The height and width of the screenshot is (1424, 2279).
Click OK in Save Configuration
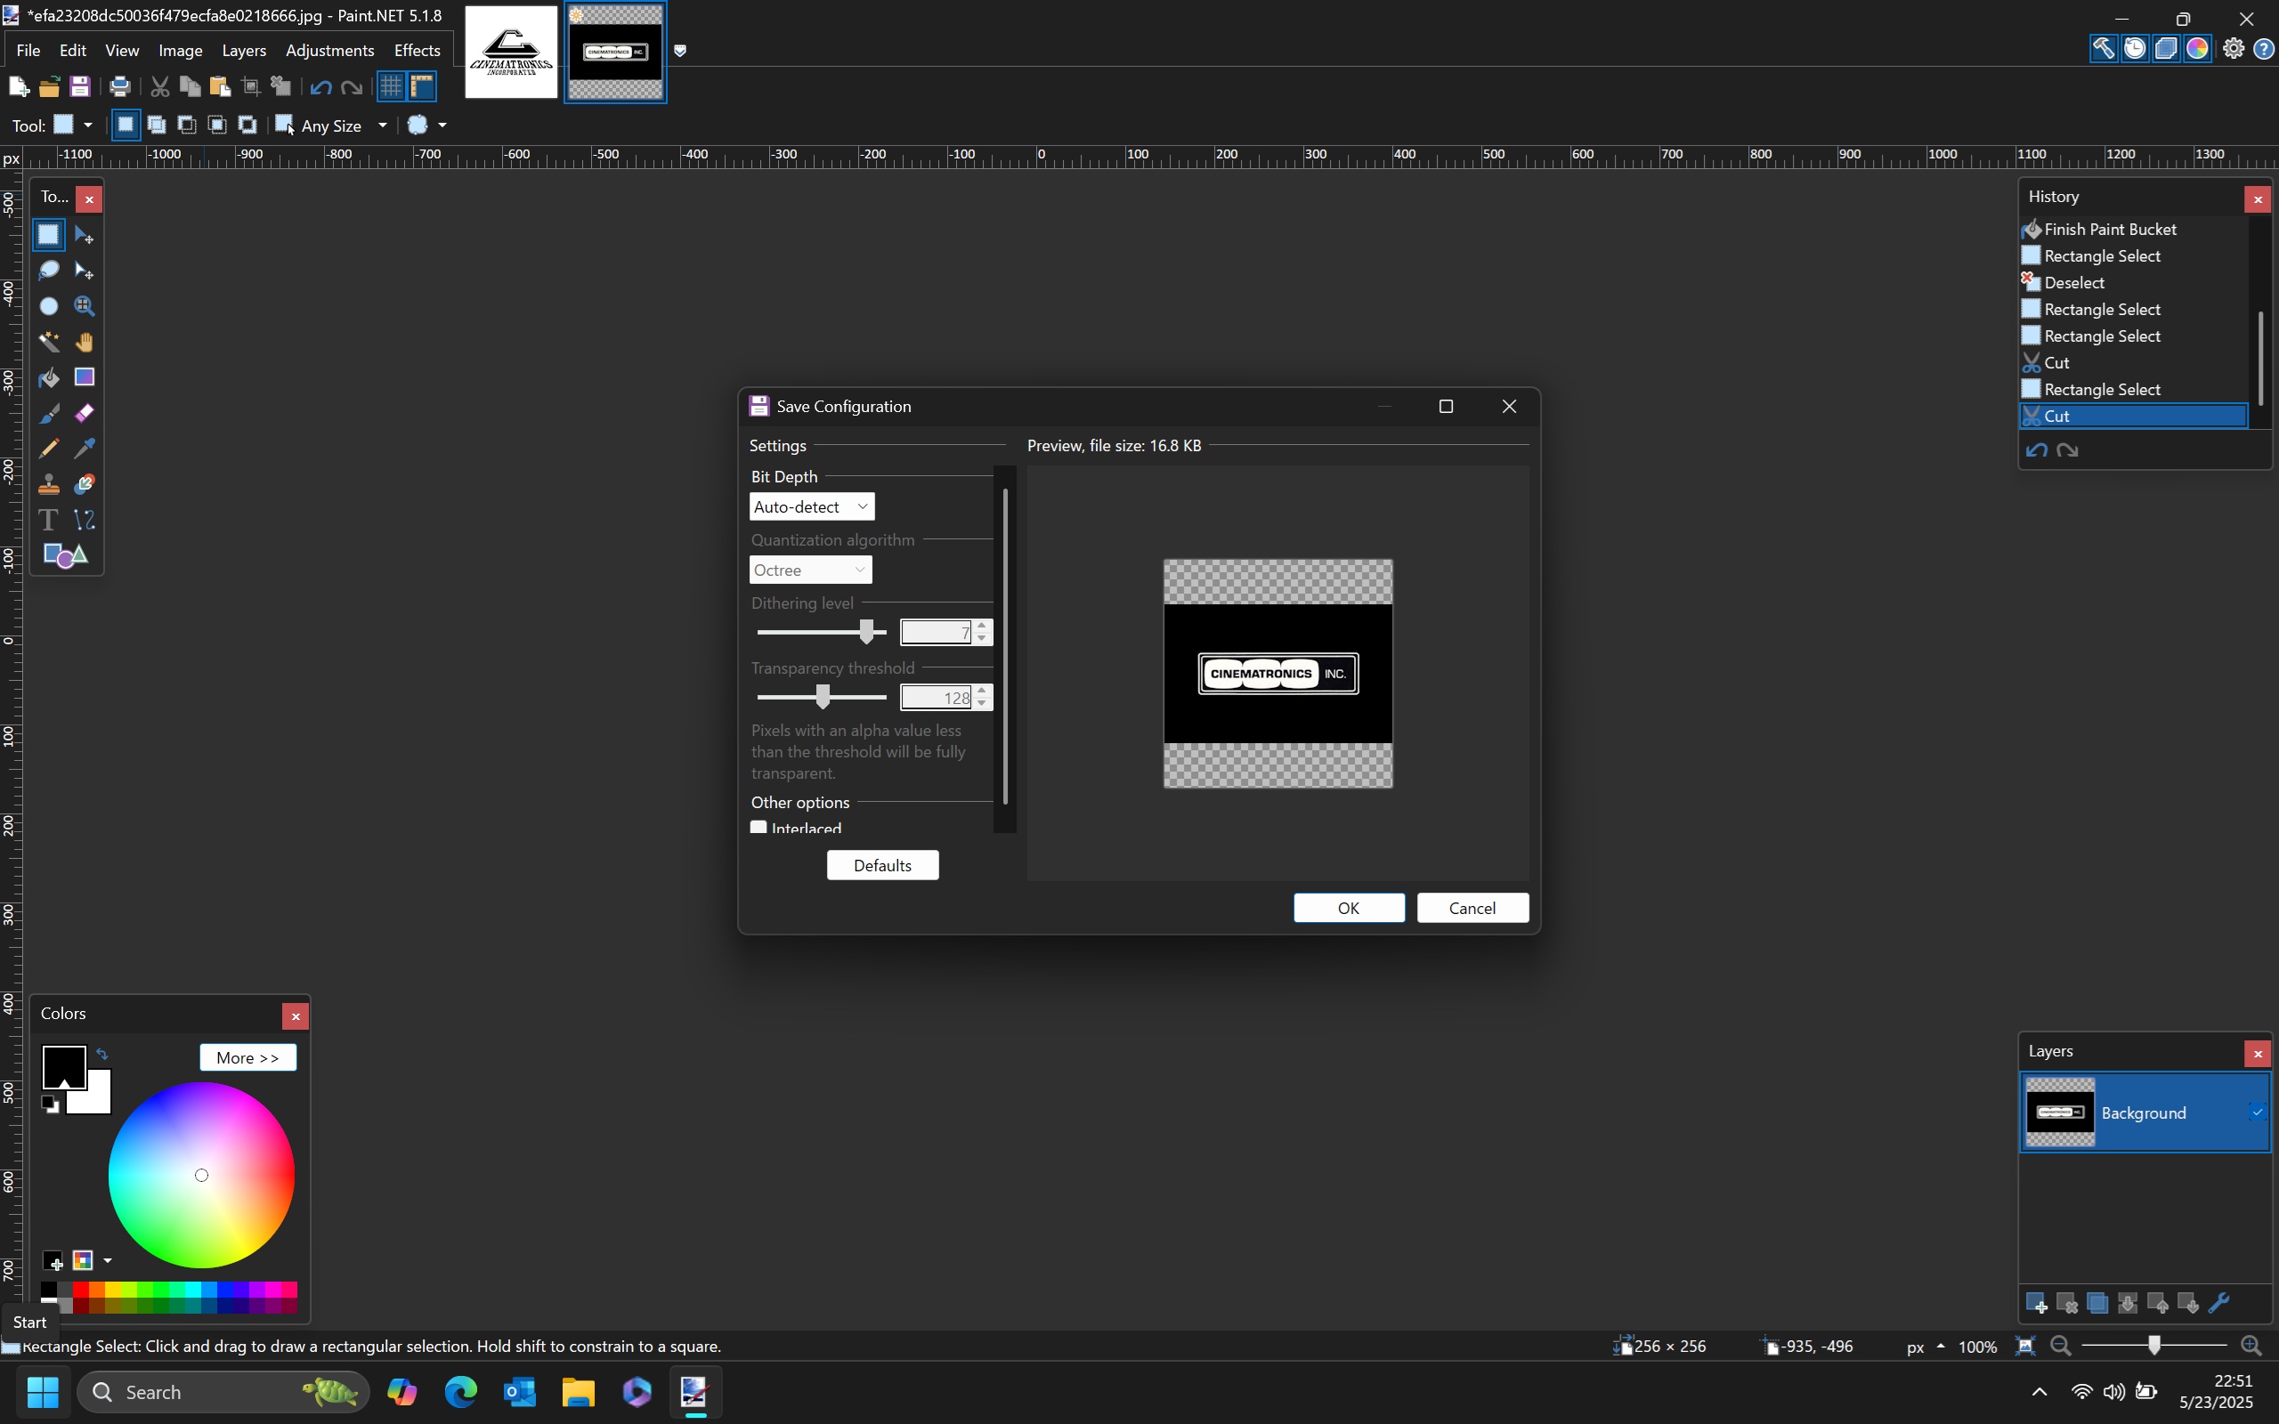coord(1348,908)
